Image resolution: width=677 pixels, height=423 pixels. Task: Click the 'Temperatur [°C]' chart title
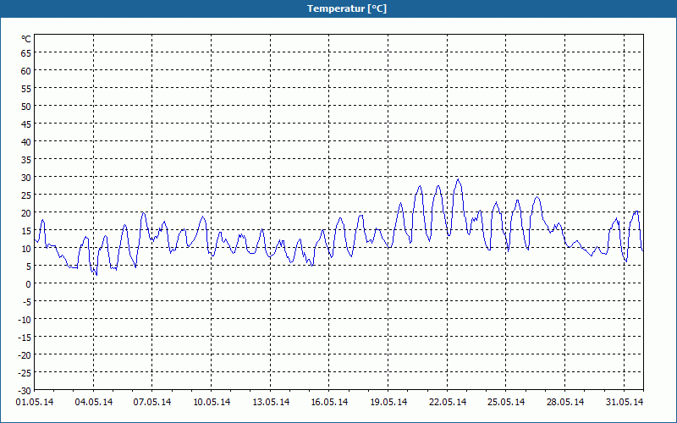347,8
